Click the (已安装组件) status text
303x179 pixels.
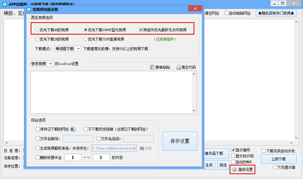click(165, 39)
